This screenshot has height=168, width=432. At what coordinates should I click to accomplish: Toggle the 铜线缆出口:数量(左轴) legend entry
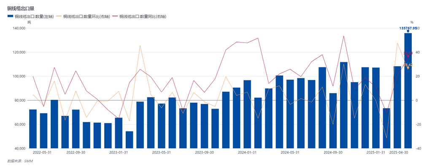click(30, 16)
